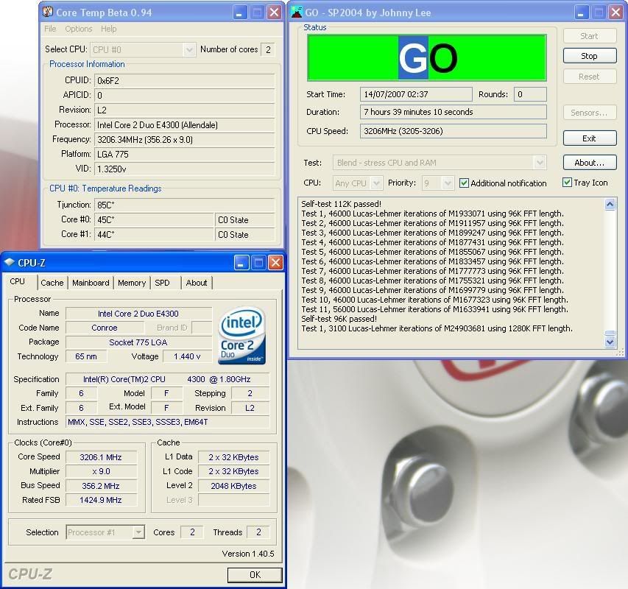628x589 pixels.
Task: Click the Instructions value MMX, SSE list
Action: coord(167,422)
